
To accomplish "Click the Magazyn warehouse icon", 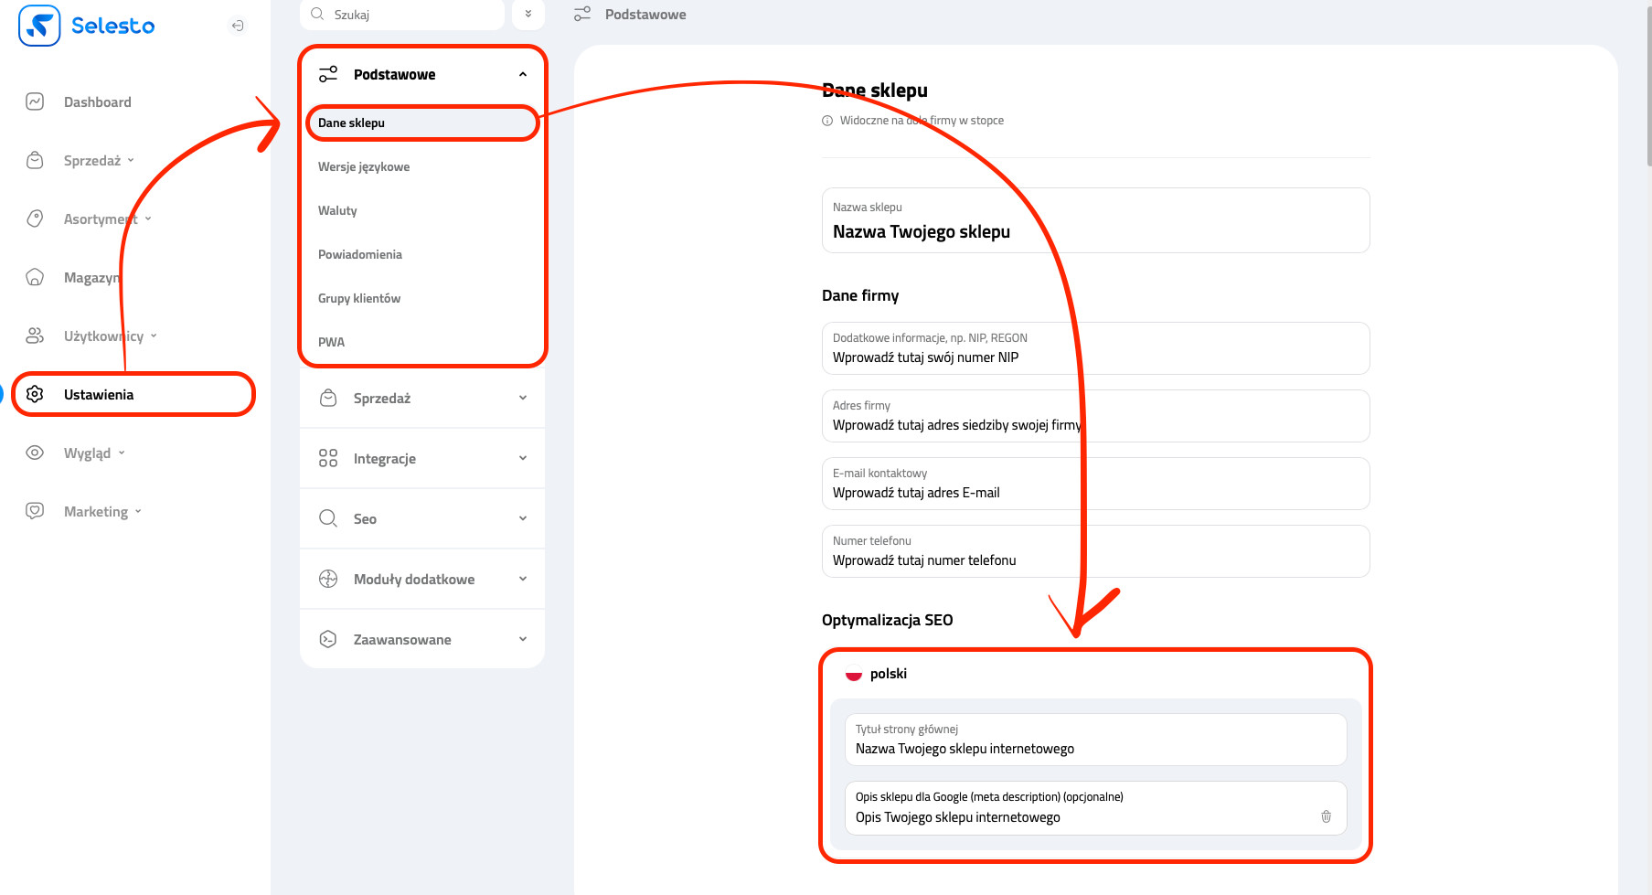I will coord(35,278).
